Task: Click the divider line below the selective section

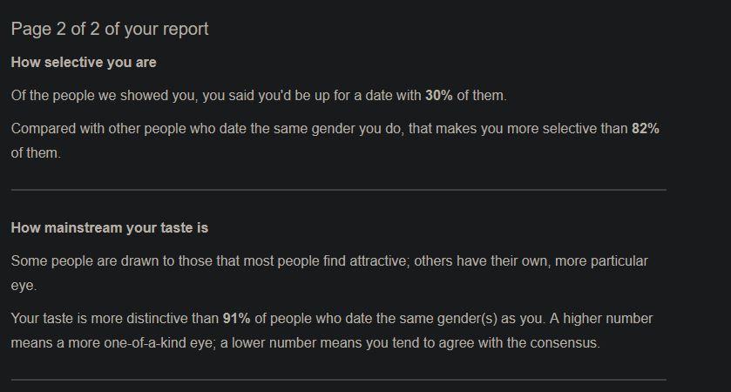Action: 338,190
